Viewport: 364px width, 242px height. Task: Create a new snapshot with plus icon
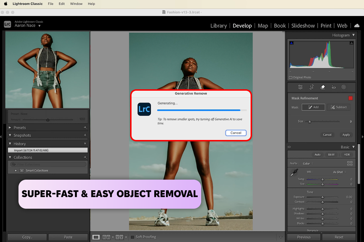(85, 135)
